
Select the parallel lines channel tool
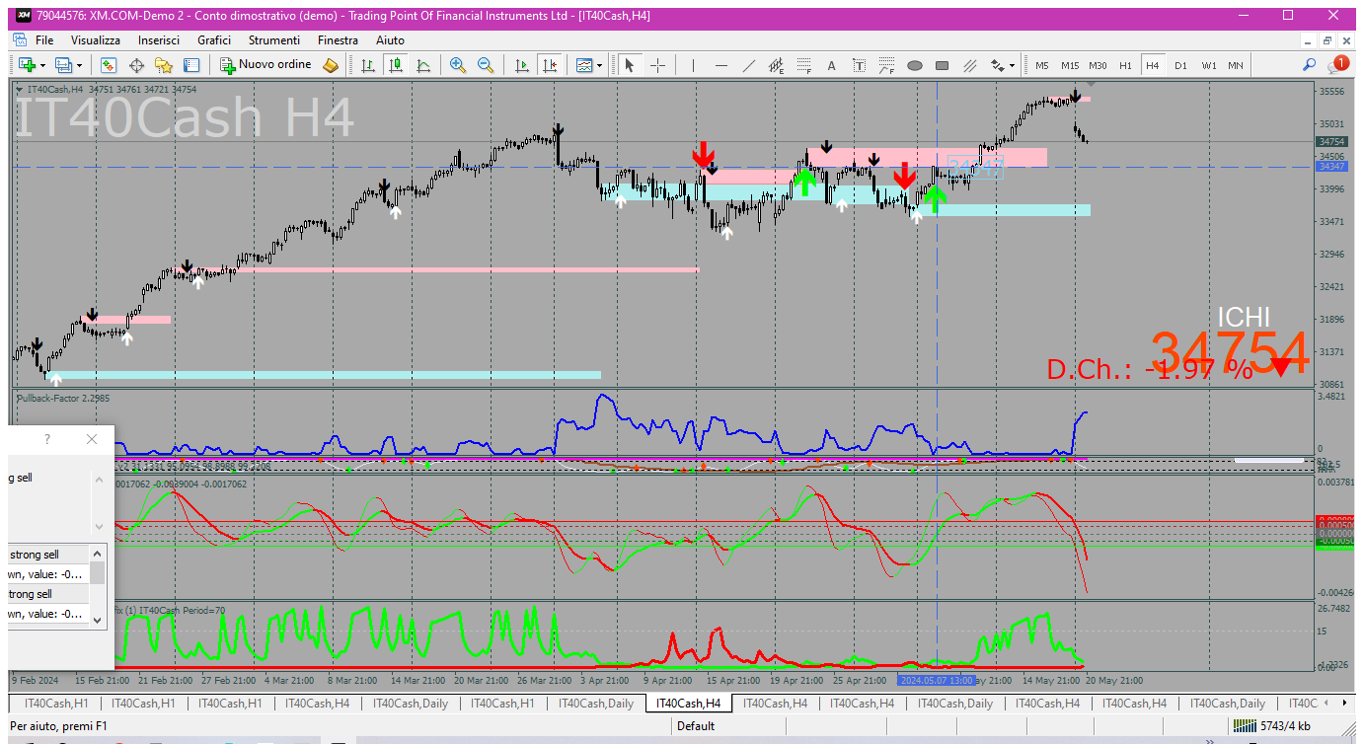(x=969, y=65)
